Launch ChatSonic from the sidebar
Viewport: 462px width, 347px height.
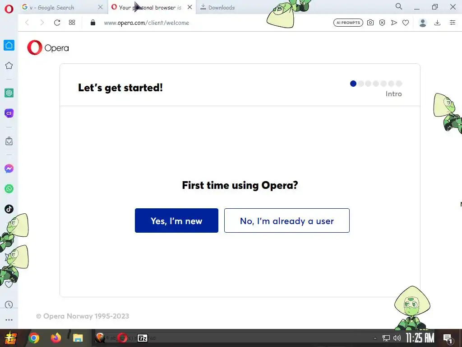9,113
